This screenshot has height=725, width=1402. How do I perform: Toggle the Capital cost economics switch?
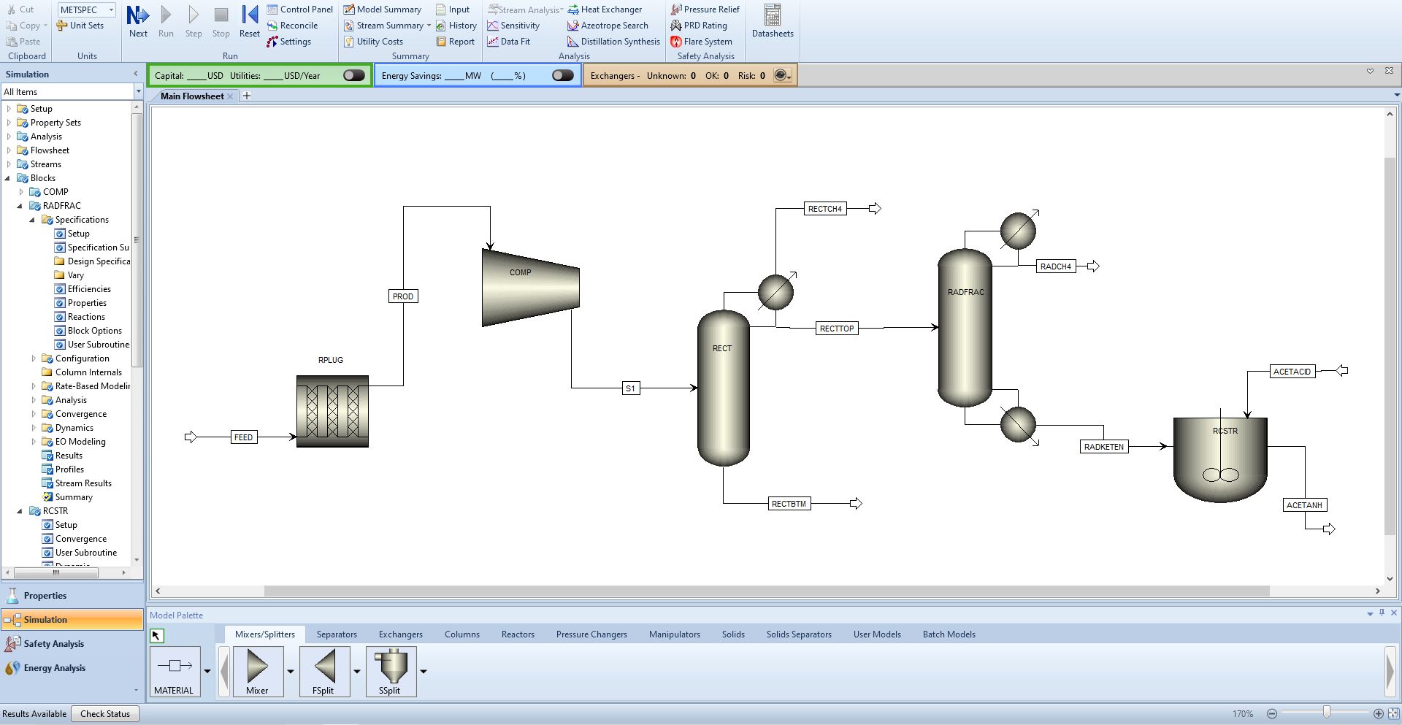pyautogui.click(x=354, y=75)
